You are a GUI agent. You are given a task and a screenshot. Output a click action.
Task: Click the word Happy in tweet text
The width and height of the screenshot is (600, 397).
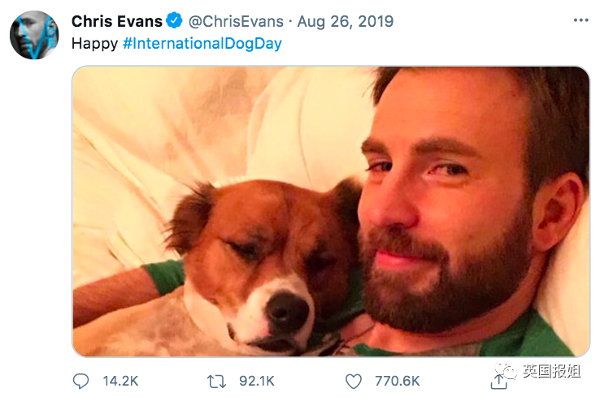click(x=94, y=44)
